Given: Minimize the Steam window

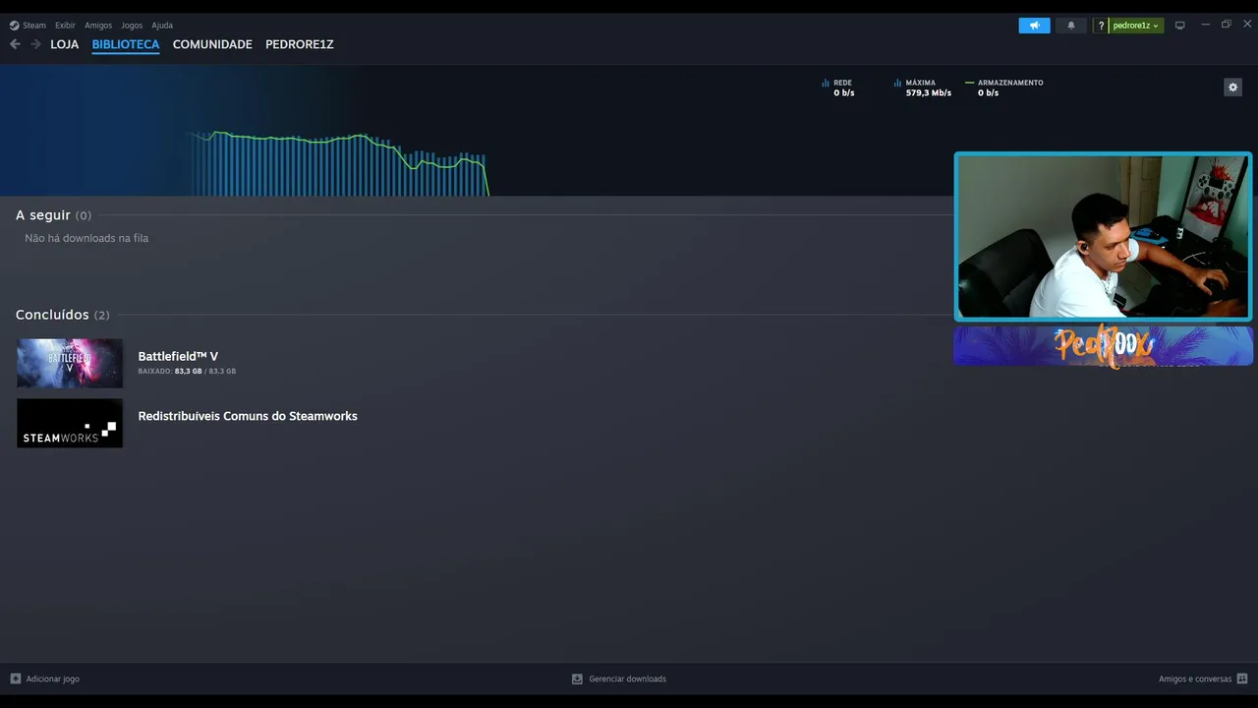Looking at the screenshot, I should click(1205, 25).
